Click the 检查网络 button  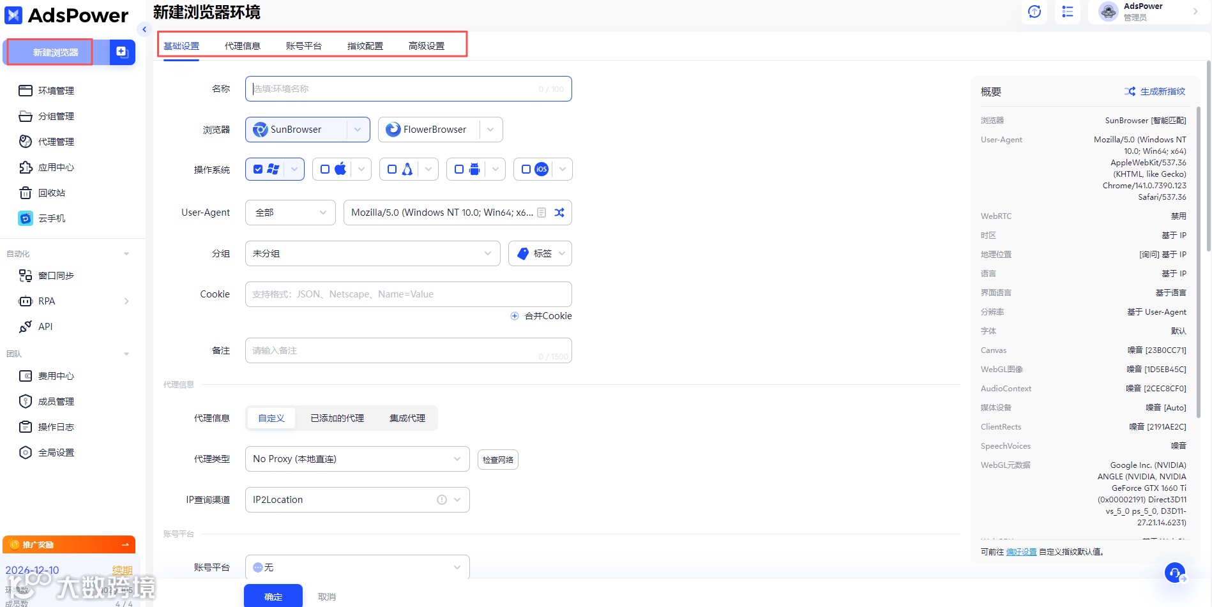click(x=498, y=460)
